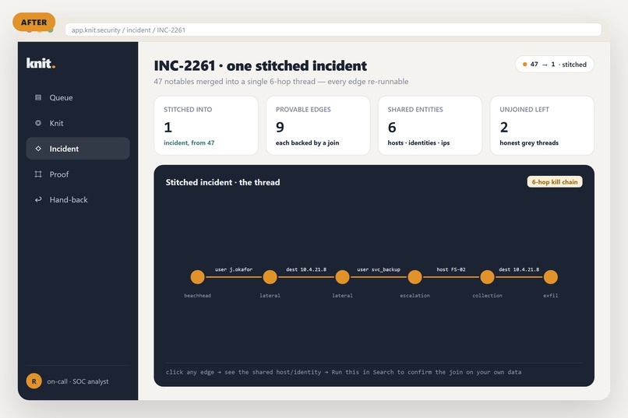This screenshot has width=628, height=418.
Task: Click the 47 notables merged subtitle
Action: pyautogui.click(x=281, y=82)
